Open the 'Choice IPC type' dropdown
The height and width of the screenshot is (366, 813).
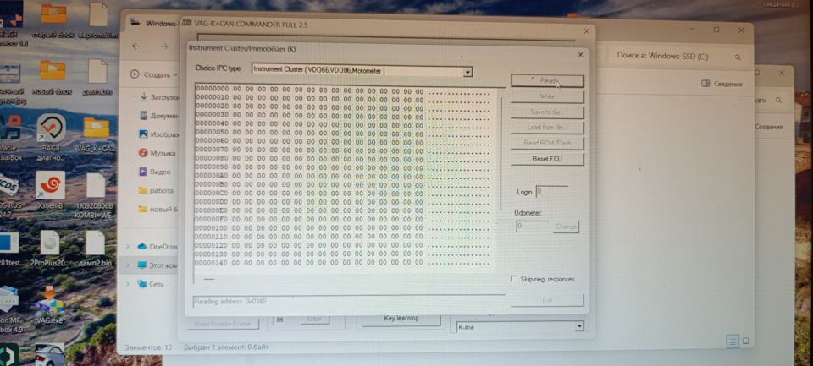click(467, 72)
